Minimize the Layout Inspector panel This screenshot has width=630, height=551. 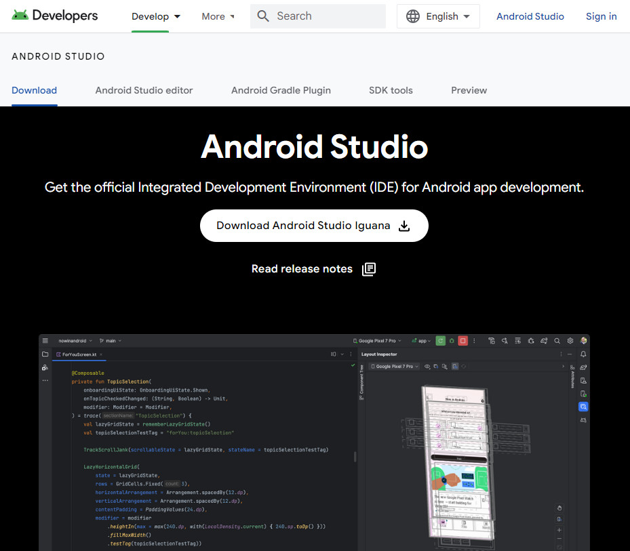coord(570,354)
